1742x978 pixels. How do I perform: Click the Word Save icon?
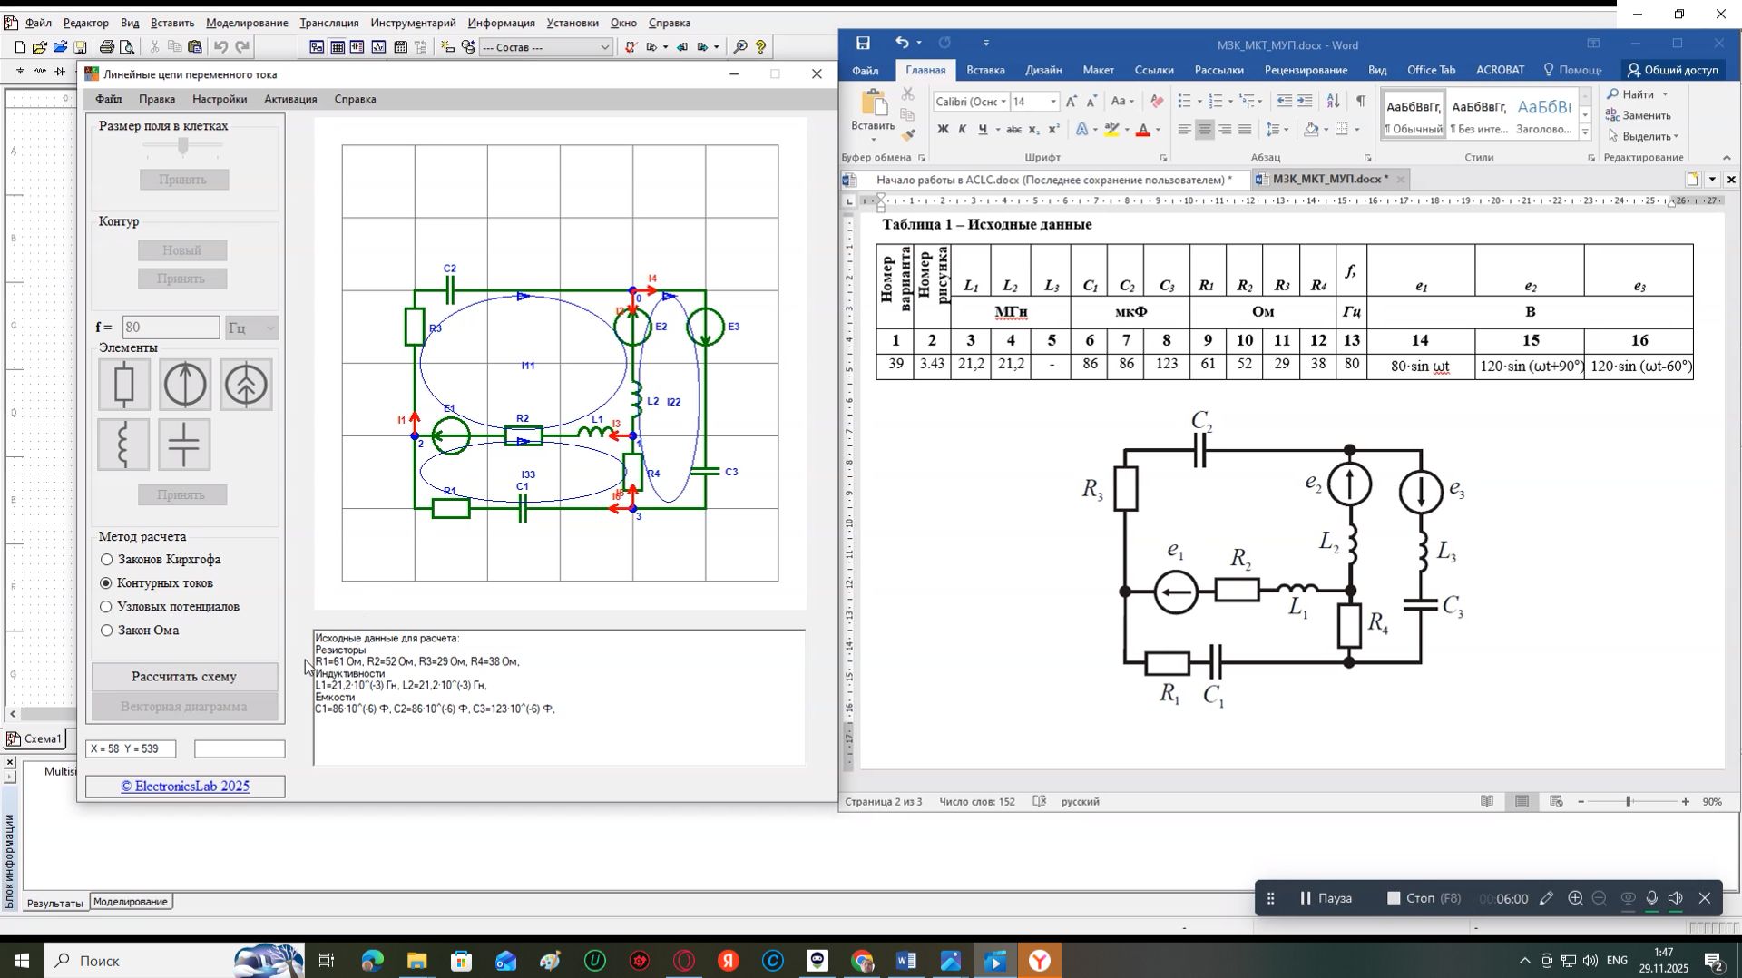863,43
